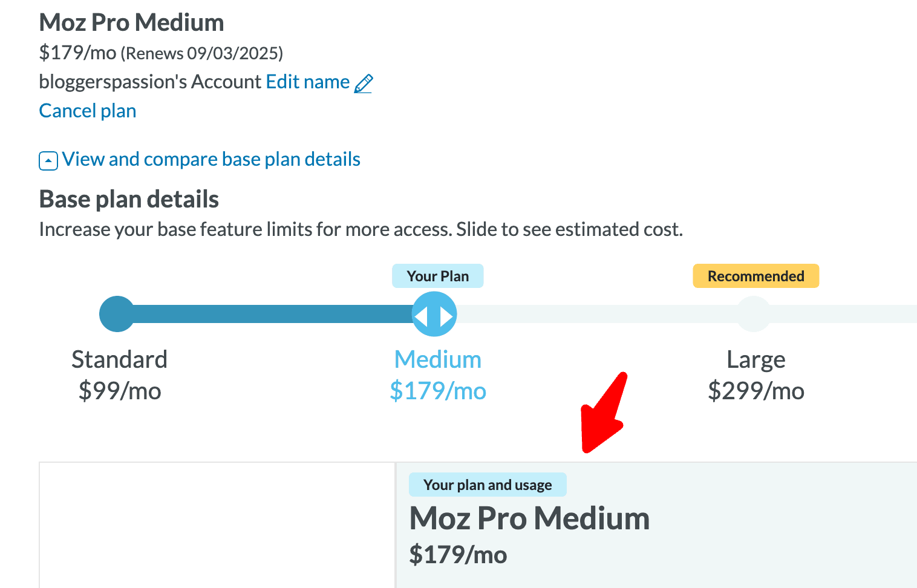The width and height of the screenshot is (917, 588).
Task: Choose the Standard plan label
Action: pyautogui.click(x=119, y=359)
